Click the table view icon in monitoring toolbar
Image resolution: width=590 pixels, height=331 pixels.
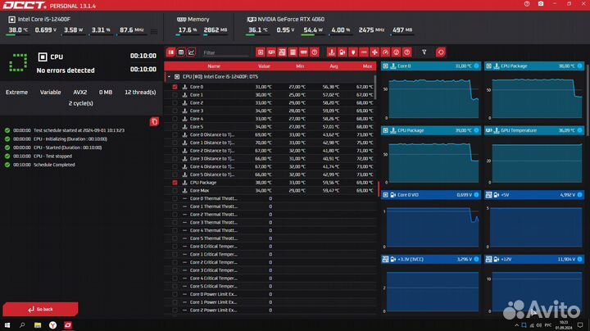(180, 52)
